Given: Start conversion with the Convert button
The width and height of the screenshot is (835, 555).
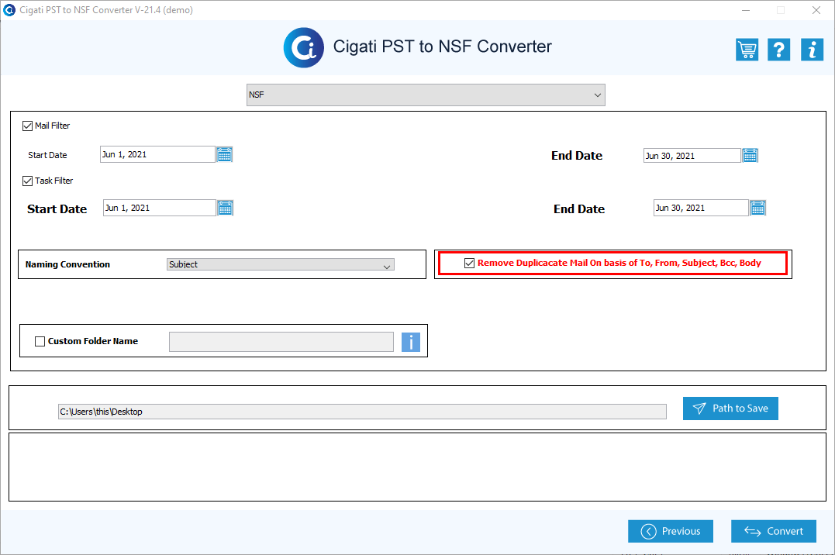Looking at the screenshot, I should click(773, 531).
